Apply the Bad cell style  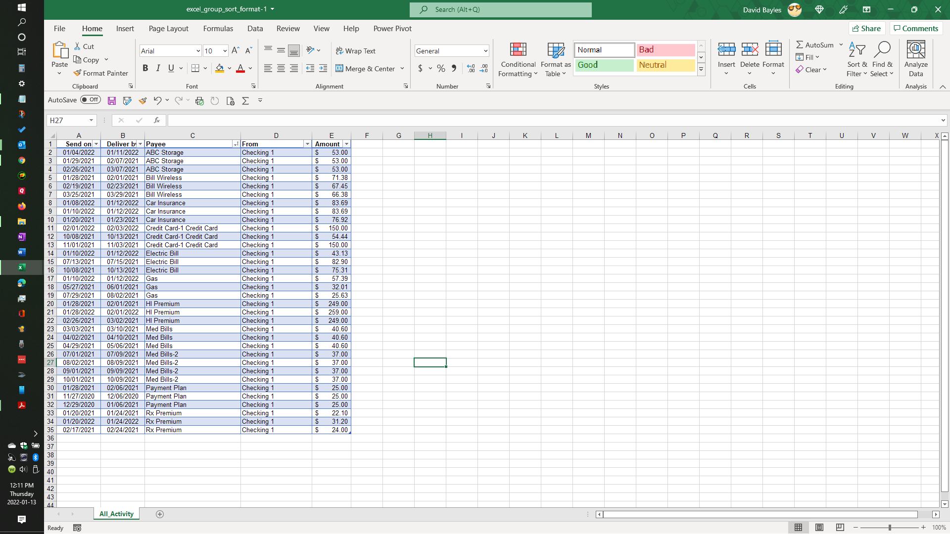click(x=665, y=50)
